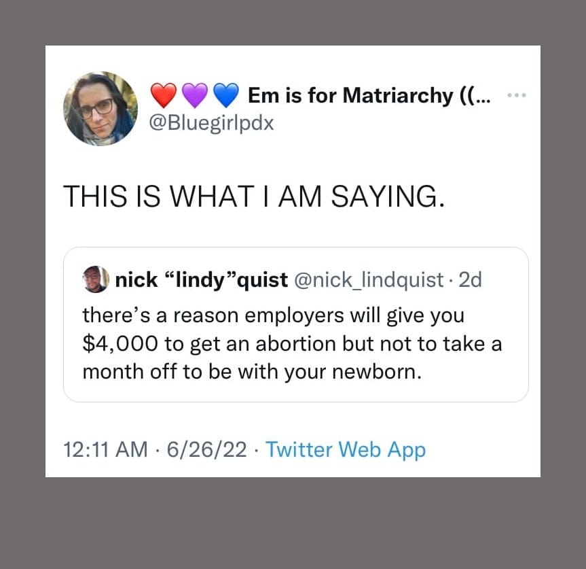Click the purple heart emoji in the display name
Image resolution: width=586 pixels, height=569 pixels.
pyautogui.click(x=196, y=95)
